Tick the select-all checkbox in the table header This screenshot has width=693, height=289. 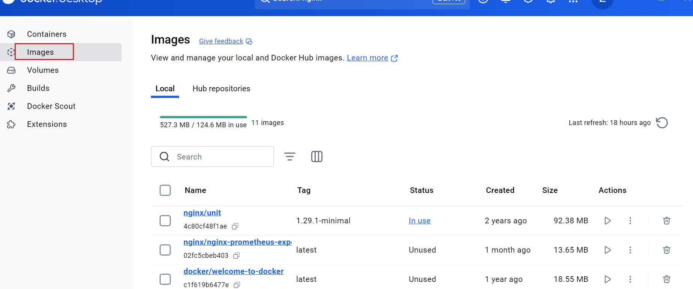[x=165, y=190]
